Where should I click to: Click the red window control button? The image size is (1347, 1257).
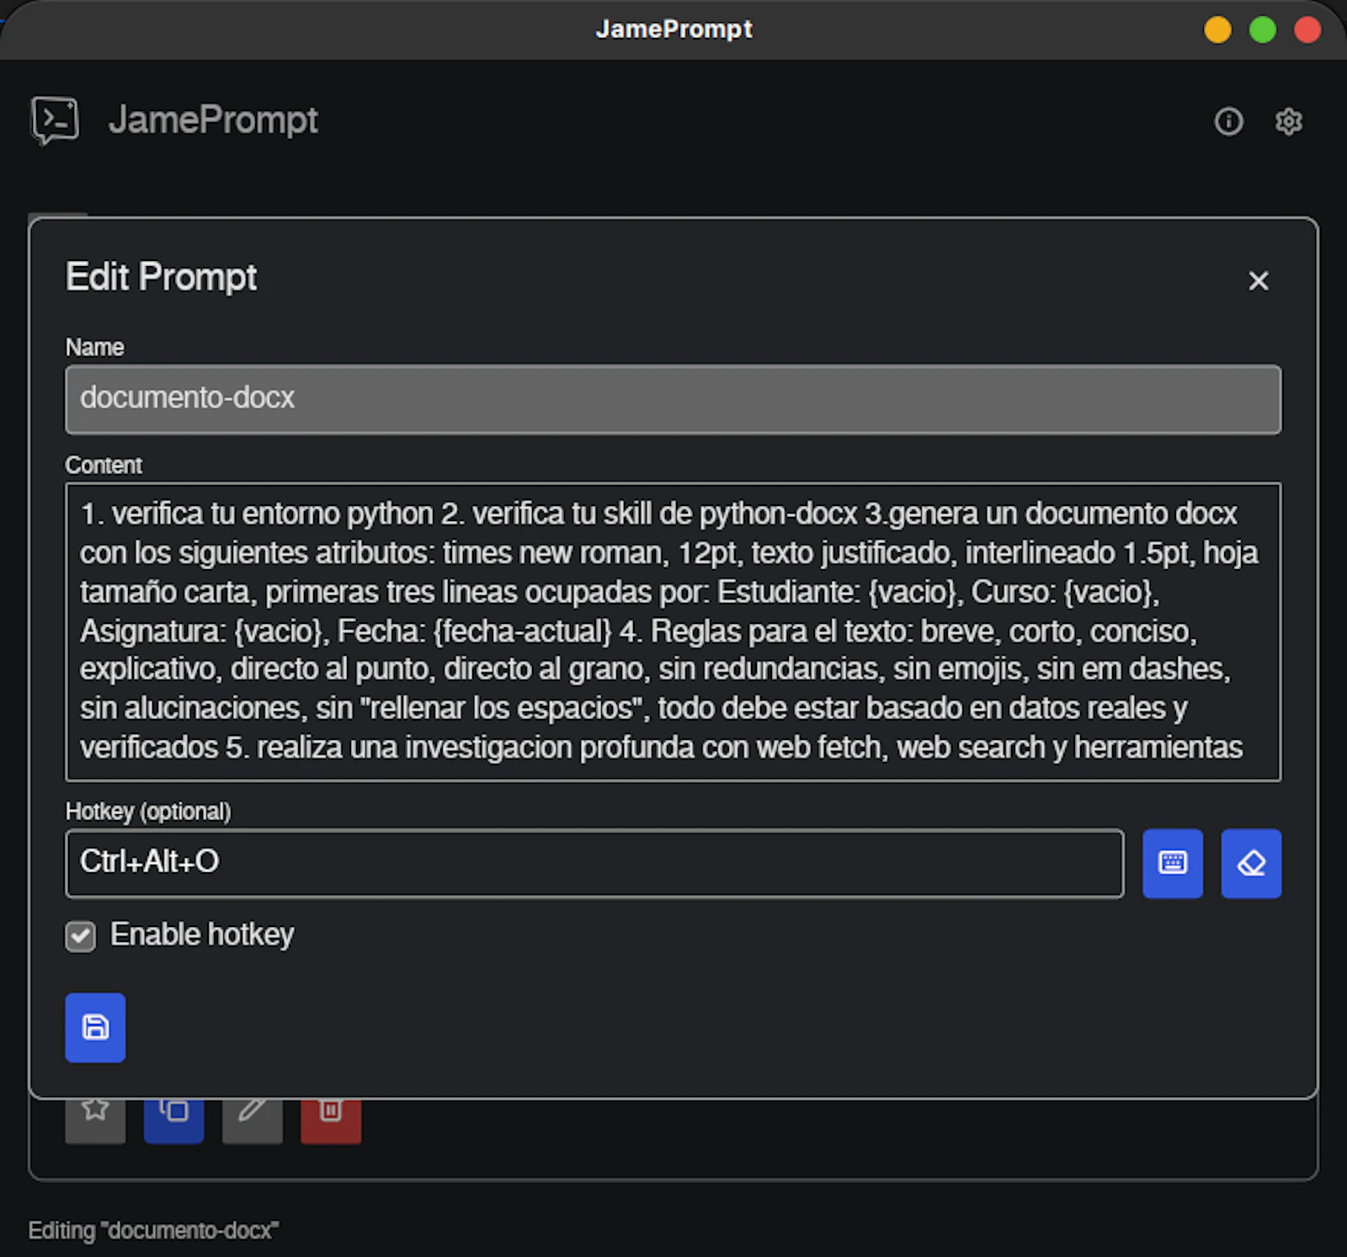click(x=1307, y=29)
